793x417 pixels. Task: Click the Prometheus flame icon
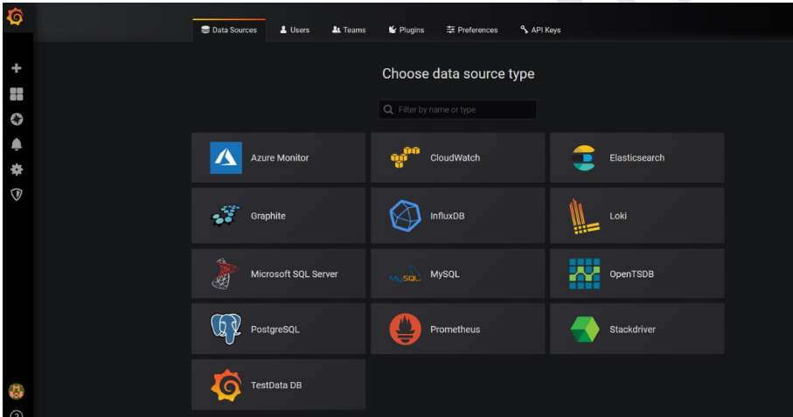(405, 329)
